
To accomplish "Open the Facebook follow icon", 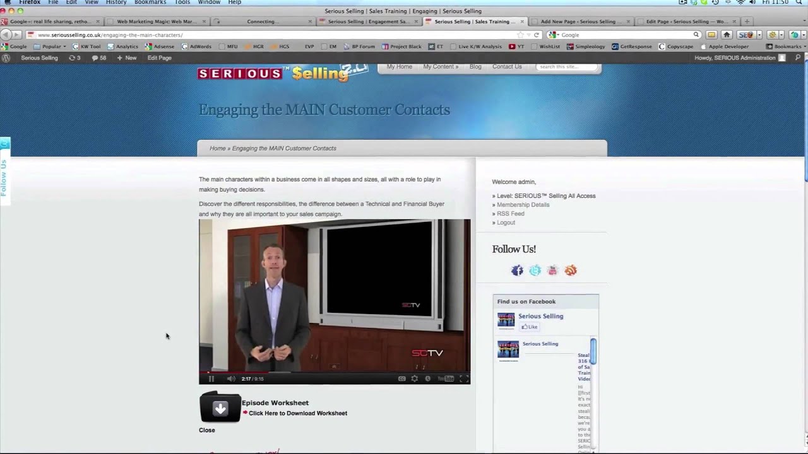I will coord(517,271).
